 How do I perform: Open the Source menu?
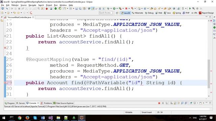click(x=24, y=5)
